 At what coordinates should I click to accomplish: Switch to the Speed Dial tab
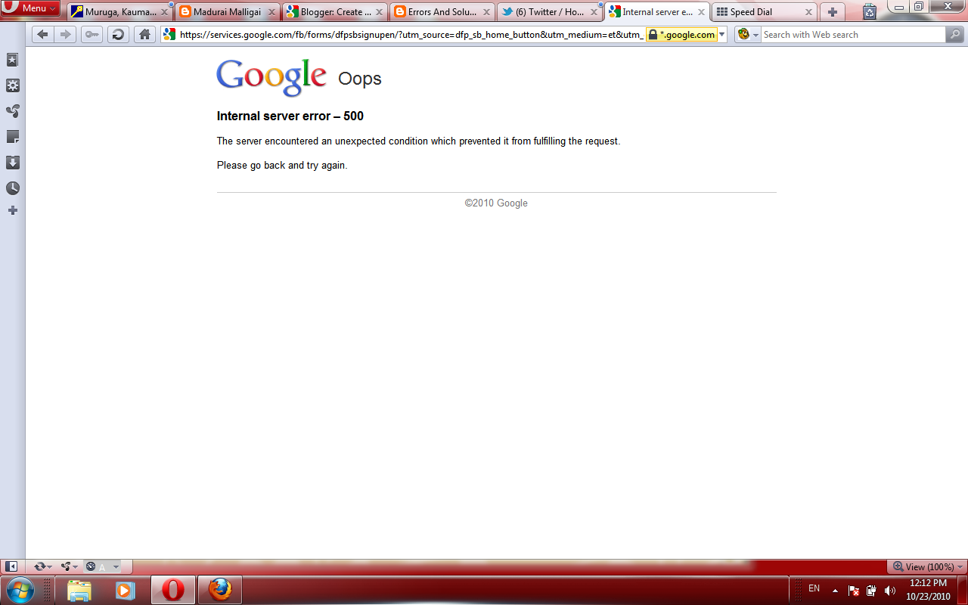(765, 12)
